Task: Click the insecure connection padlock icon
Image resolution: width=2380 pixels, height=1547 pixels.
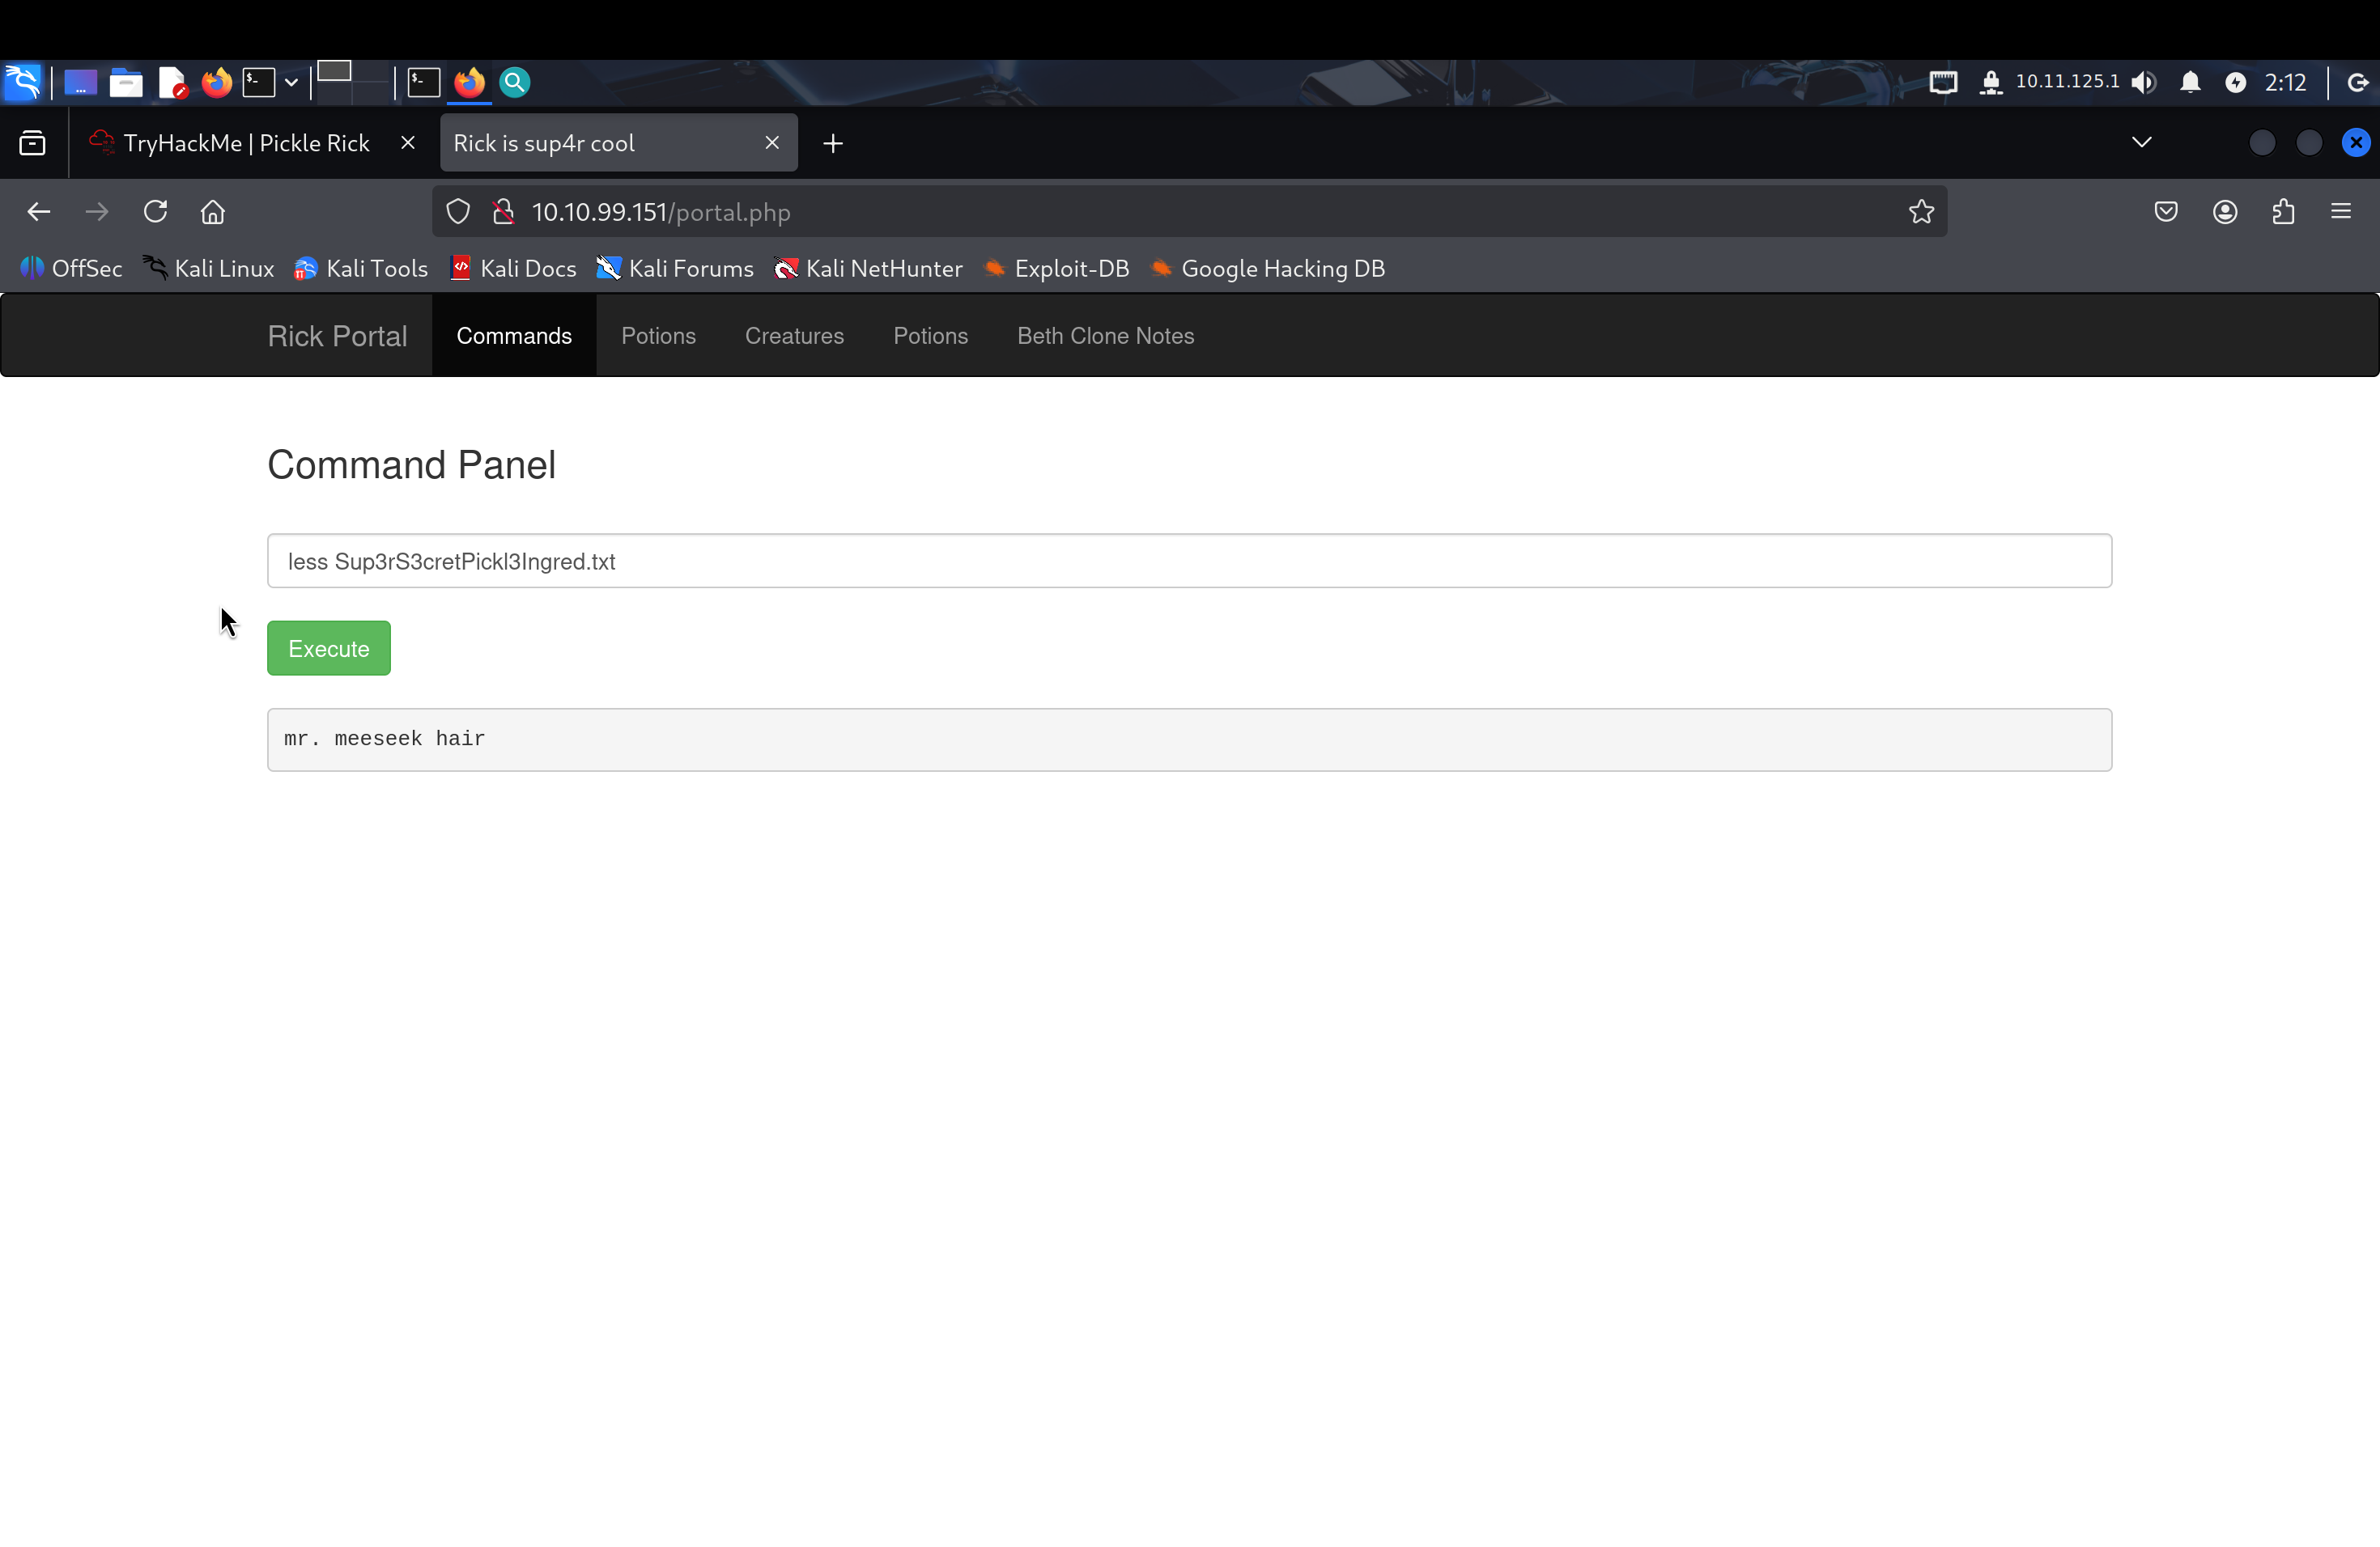Action: (x=504, y=212)
